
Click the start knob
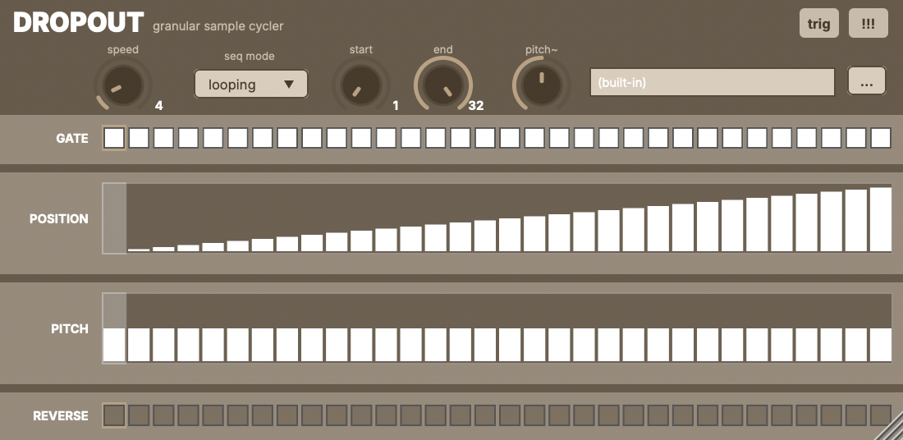pyautogui.click(x=360, y=87)
